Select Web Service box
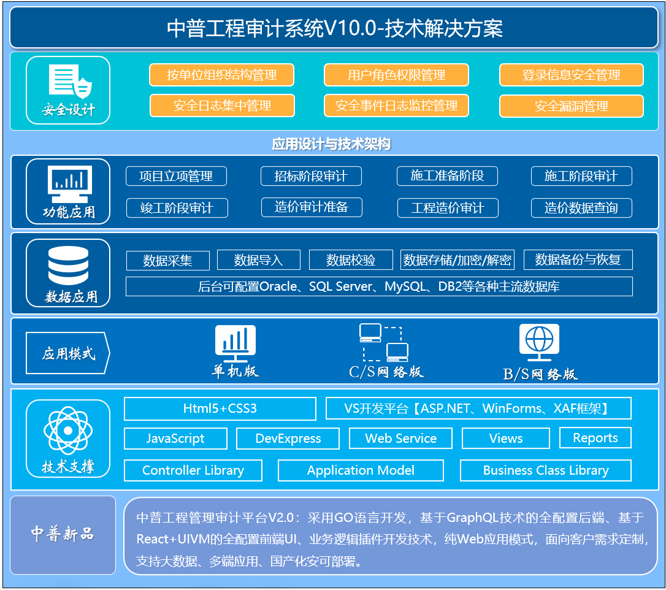Viewport: 666px width, 590px height. click(x=400, y=439)
